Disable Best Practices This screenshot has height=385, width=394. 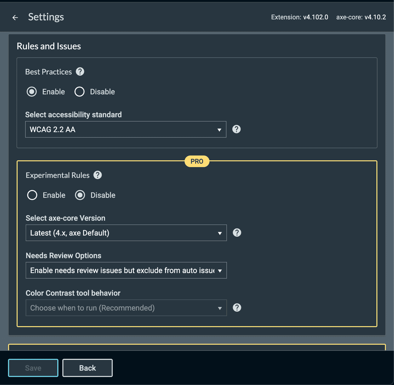pos(79,92)
